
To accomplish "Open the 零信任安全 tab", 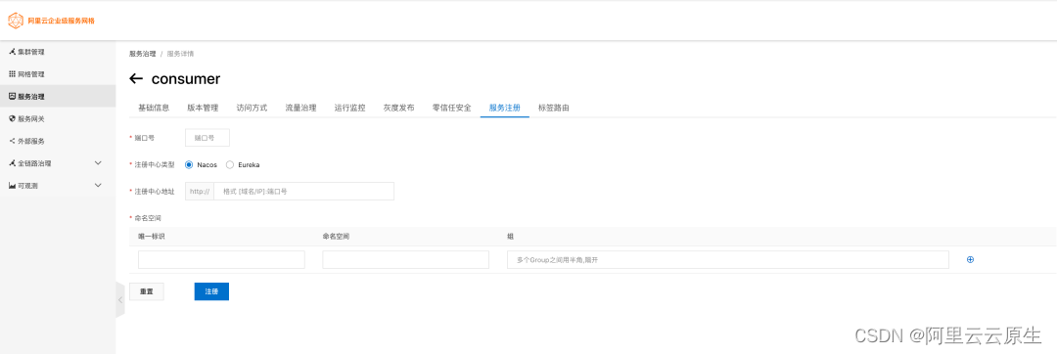I will tap(451, 108).
